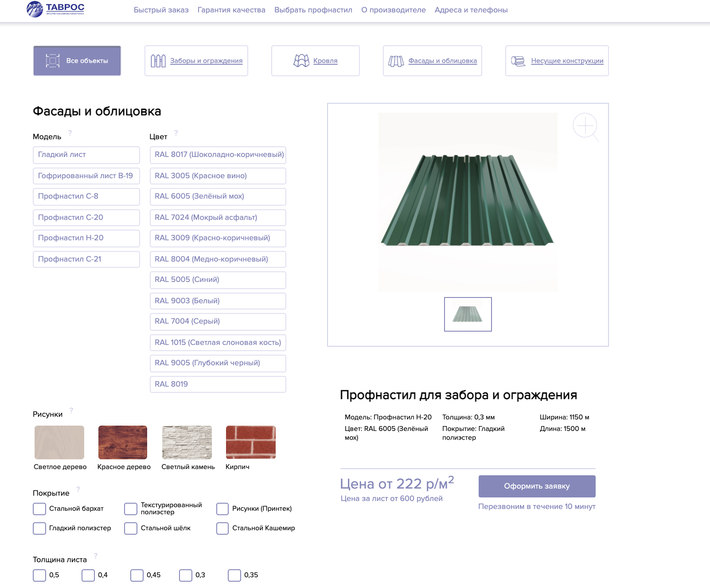Screen dimensions: 710x587
Task: Click the magnifier zoom icon on product image
Action: pos(586,127)
